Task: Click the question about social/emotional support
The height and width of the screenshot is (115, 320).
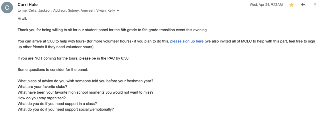Action: [65, 109]
